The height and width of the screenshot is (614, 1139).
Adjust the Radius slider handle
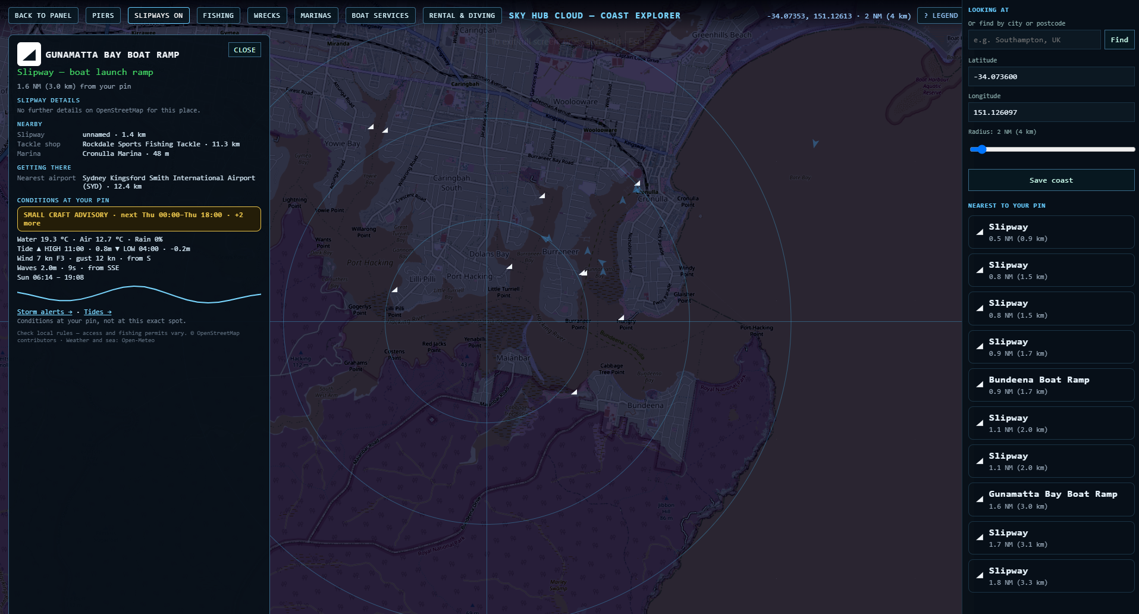click(x=981, y=149)
